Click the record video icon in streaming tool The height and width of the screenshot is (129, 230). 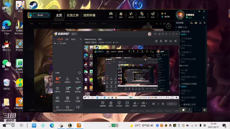tap(154, 104)
